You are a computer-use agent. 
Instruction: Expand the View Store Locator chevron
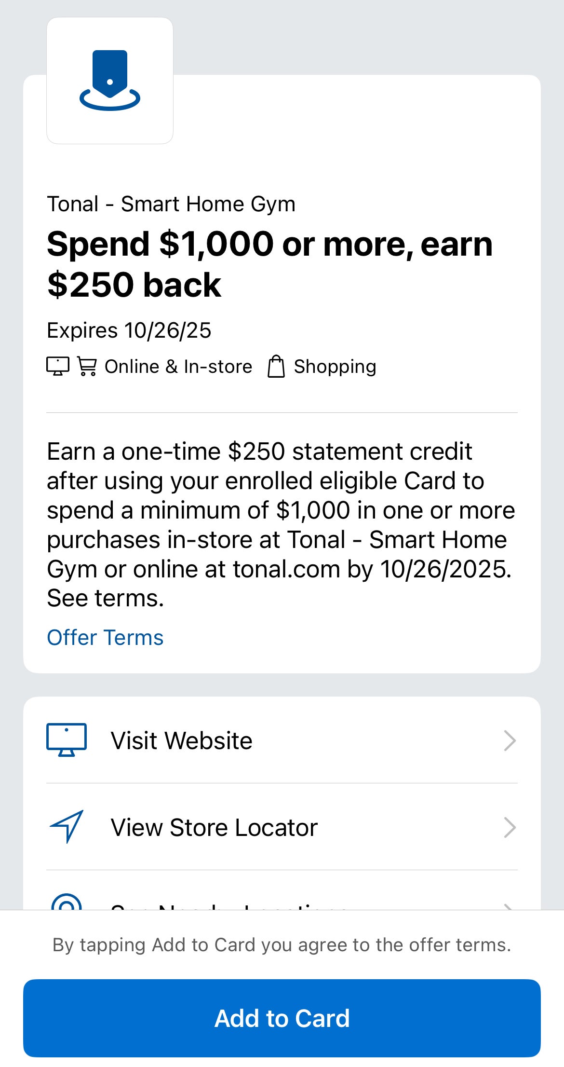[x=510, y=827]
